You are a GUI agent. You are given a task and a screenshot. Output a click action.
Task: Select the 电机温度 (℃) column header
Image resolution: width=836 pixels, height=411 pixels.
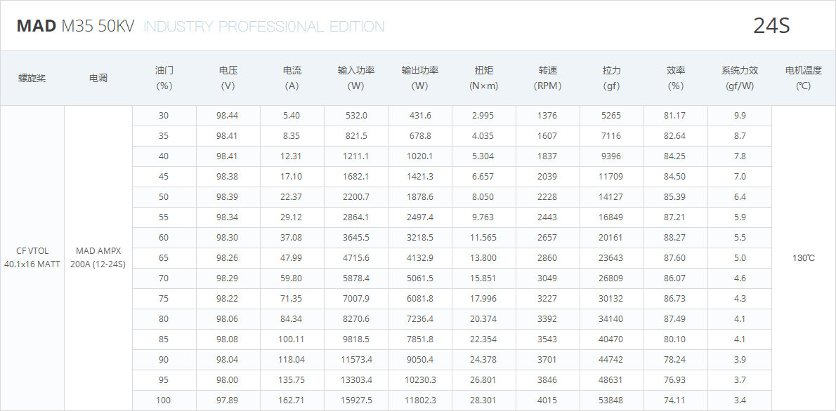pos(804,79)
